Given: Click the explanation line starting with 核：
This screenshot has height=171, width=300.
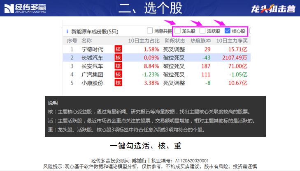Looking at the screenshot, I should click(149, 112).
